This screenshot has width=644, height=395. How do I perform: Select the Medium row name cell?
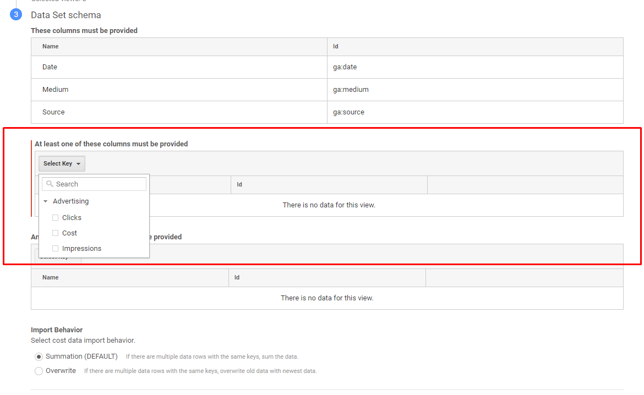[55, 90]
